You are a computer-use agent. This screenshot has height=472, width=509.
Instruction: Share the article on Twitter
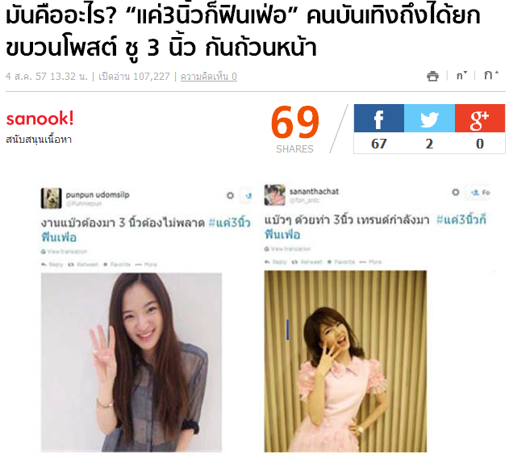click(429, 118)
